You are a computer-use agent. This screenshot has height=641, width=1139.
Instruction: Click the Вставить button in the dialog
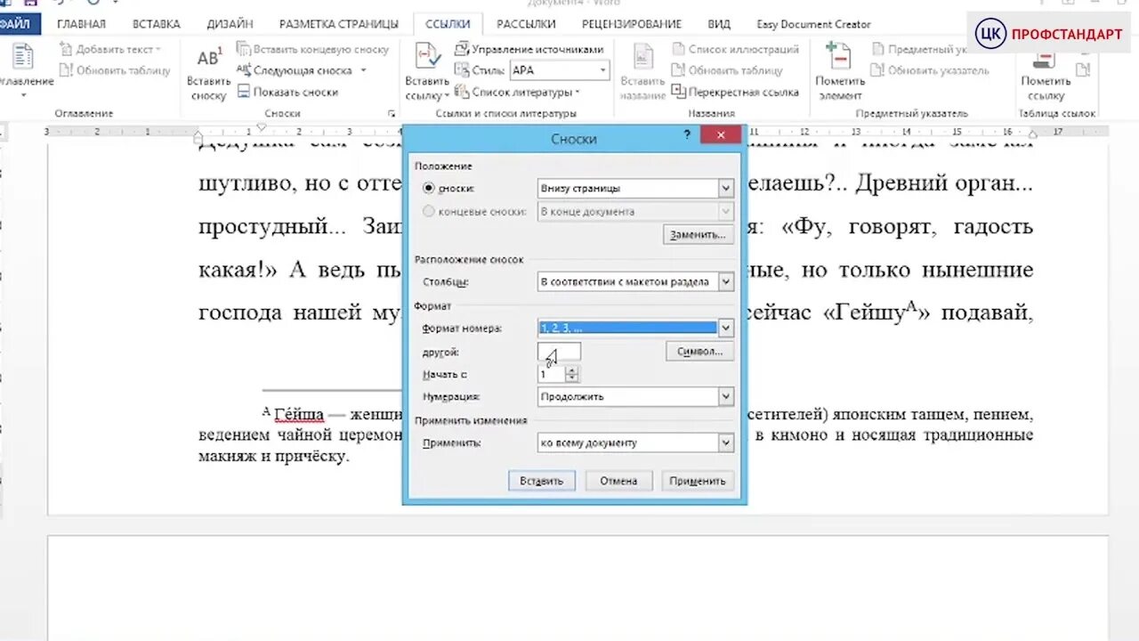pyautogui.click(x=542, y=481)
